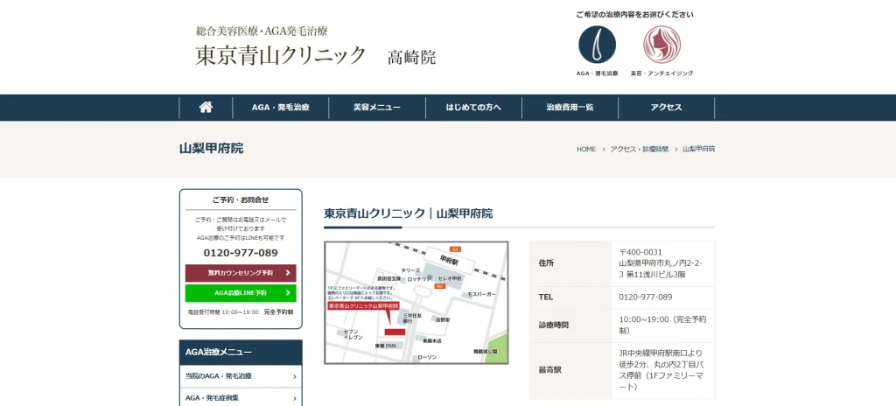The image size is (896, 406).
Task: Go to HOME breadcrumb link
Action: click(585, 149)
